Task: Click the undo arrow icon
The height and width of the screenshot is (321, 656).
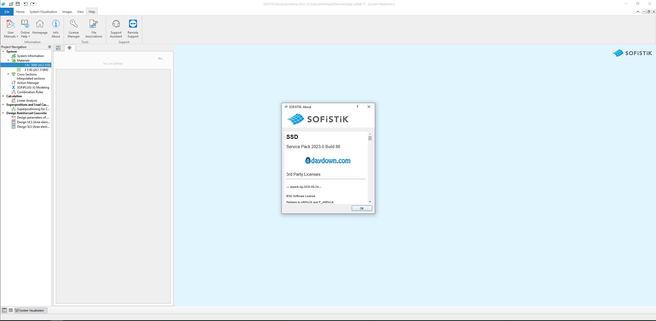Action: 25,4
